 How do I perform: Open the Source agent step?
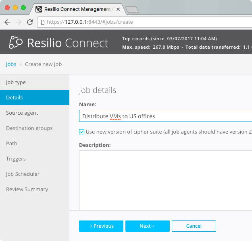(x=35, y=113)
